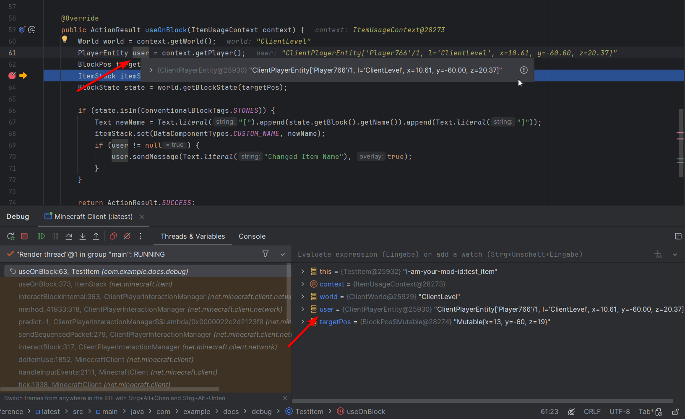Click the thread filter funnel icon

click(266, 254)
